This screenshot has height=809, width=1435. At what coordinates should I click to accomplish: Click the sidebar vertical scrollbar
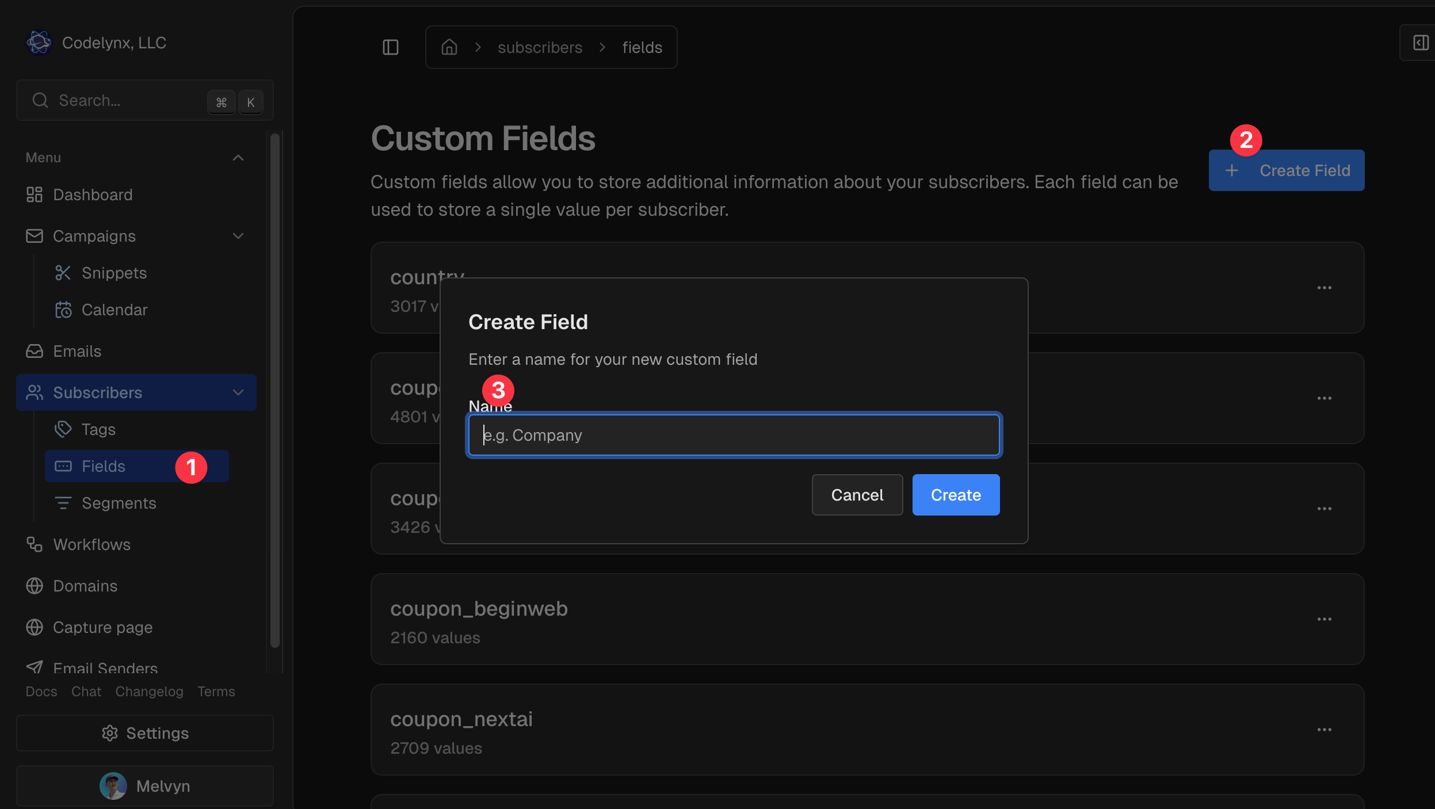pyautogui.click(x=275, y=391)
